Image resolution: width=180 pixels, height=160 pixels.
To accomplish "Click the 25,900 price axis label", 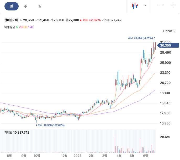I will pyautogui.click(x=165, y=63).
